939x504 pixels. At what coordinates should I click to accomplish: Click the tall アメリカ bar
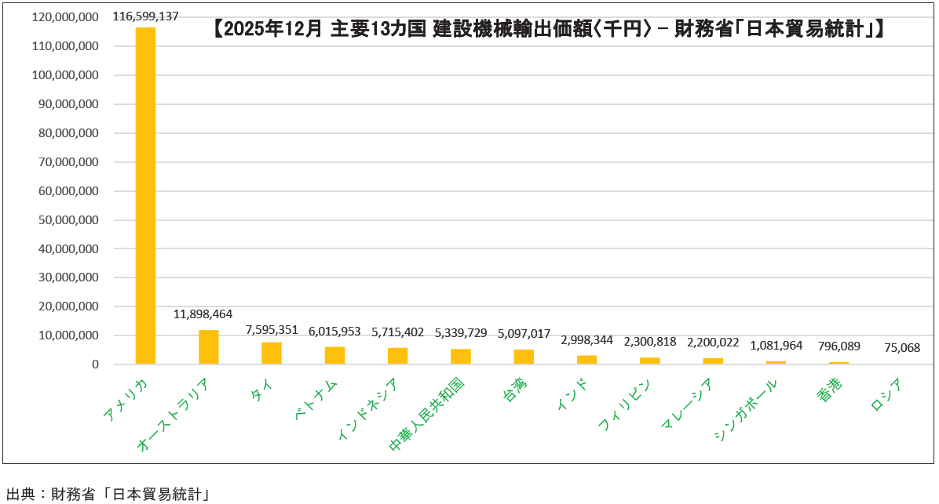pyautogui.click(x=145, y=196)
